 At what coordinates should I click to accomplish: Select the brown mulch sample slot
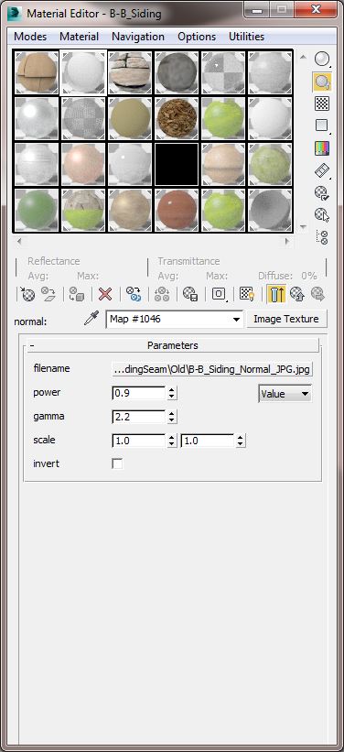click(177, 118)
